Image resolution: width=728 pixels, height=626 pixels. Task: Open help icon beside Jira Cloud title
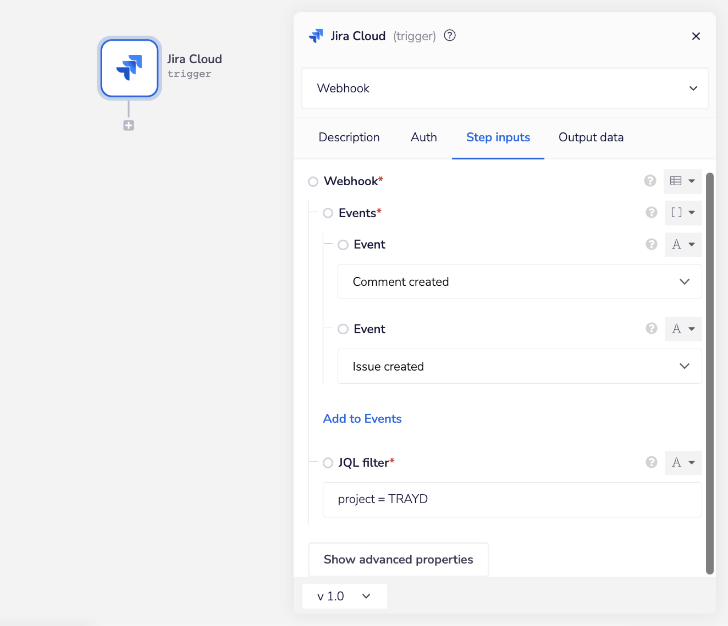[x=450, y=36]
